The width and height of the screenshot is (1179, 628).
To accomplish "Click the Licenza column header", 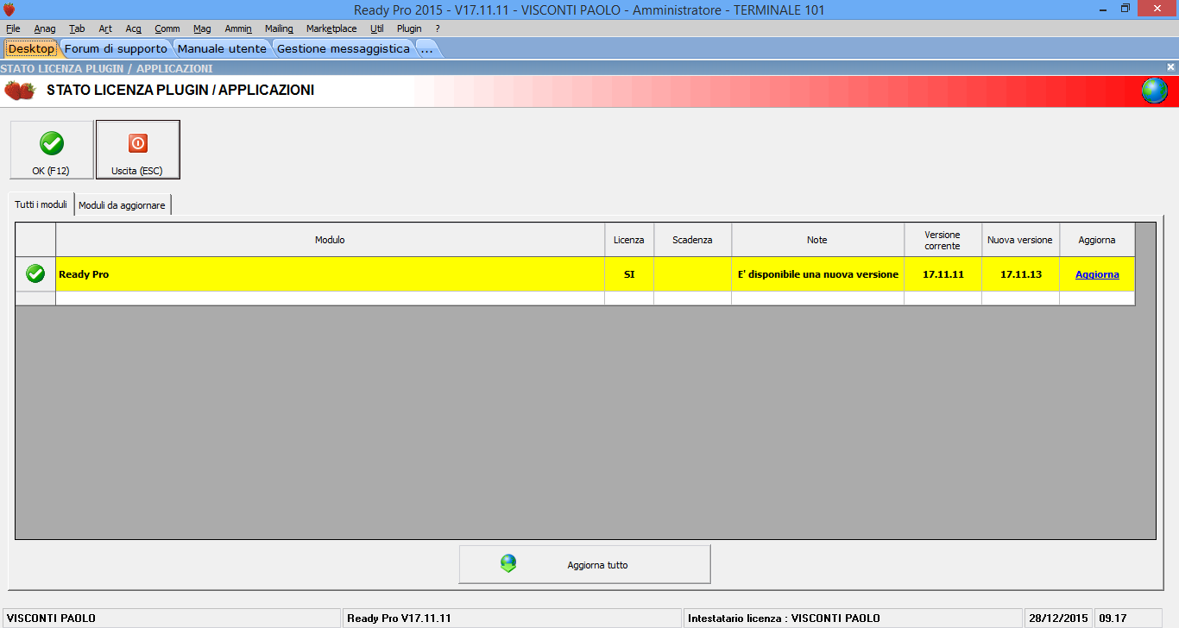I will [x=629, y=240].
